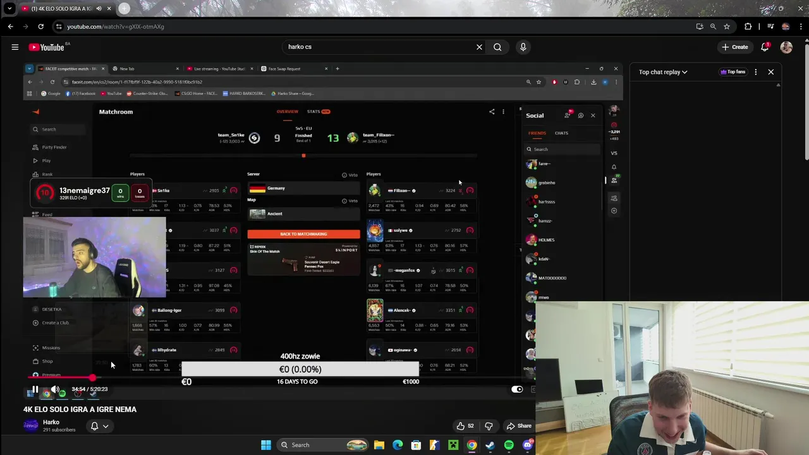Go to YouTube home via logo
This screenshot has height=455, width=809.
(46, 47)
